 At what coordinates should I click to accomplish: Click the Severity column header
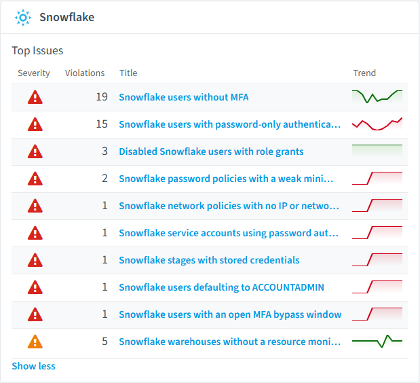coord(34,73)
